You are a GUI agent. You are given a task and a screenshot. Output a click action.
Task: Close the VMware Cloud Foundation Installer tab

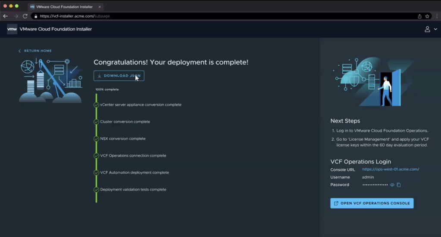tap(100, 7)
